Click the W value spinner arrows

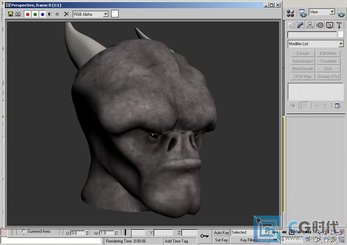pos(116,233)
